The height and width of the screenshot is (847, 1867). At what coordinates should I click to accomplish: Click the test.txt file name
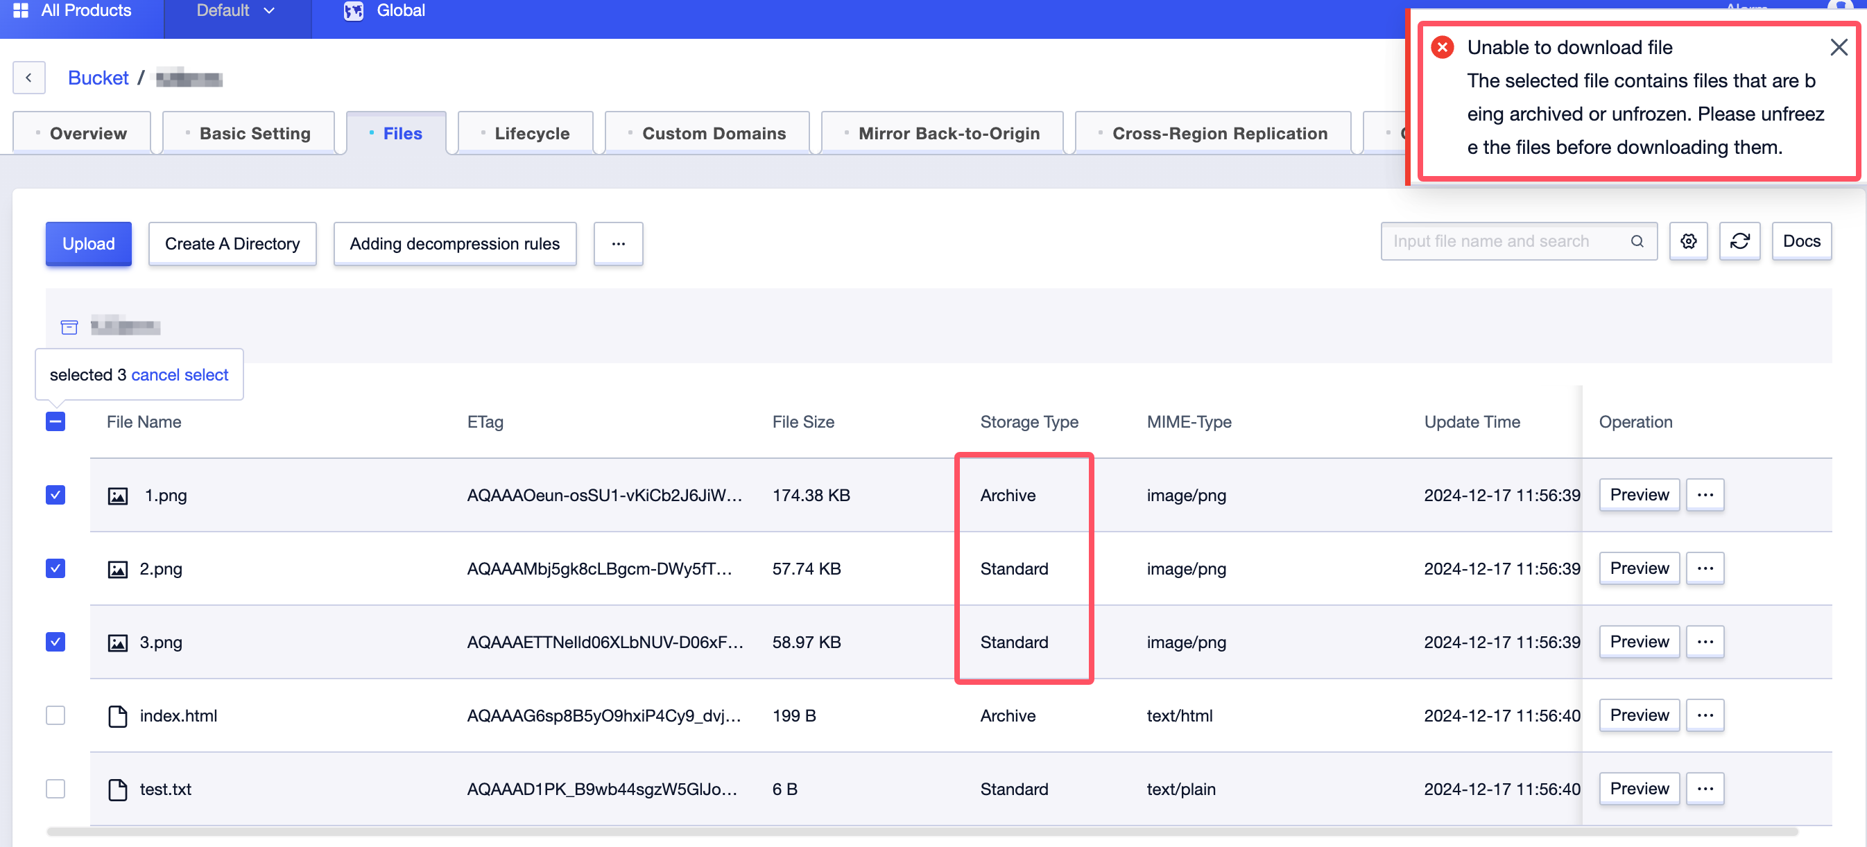click(x=165, y=789)
